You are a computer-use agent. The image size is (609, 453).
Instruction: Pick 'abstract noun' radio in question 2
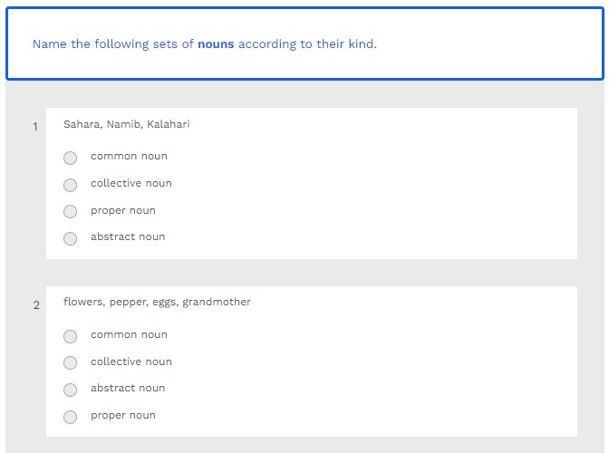71,390
